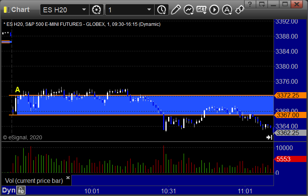Open the help question mark button
This screenshot has height=196, width=308.
coord(250,4)
